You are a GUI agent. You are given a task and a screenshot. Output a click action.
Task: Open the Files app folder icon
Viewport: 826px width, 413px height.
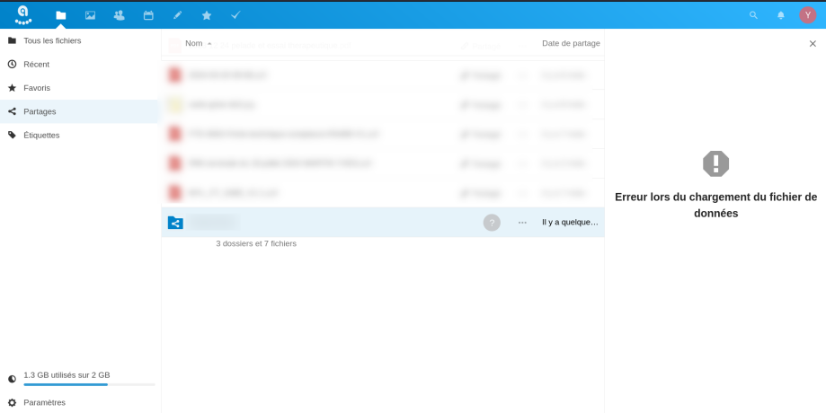60,15
